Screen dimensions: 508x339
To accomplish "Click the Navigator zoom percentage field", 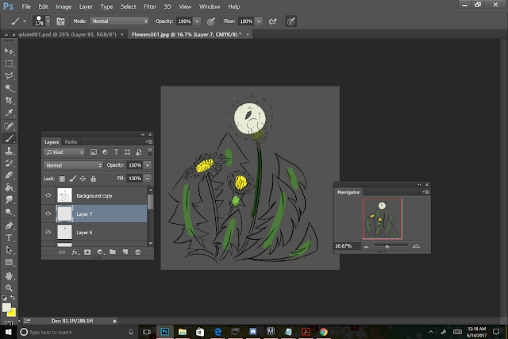I will pos(347,246).
